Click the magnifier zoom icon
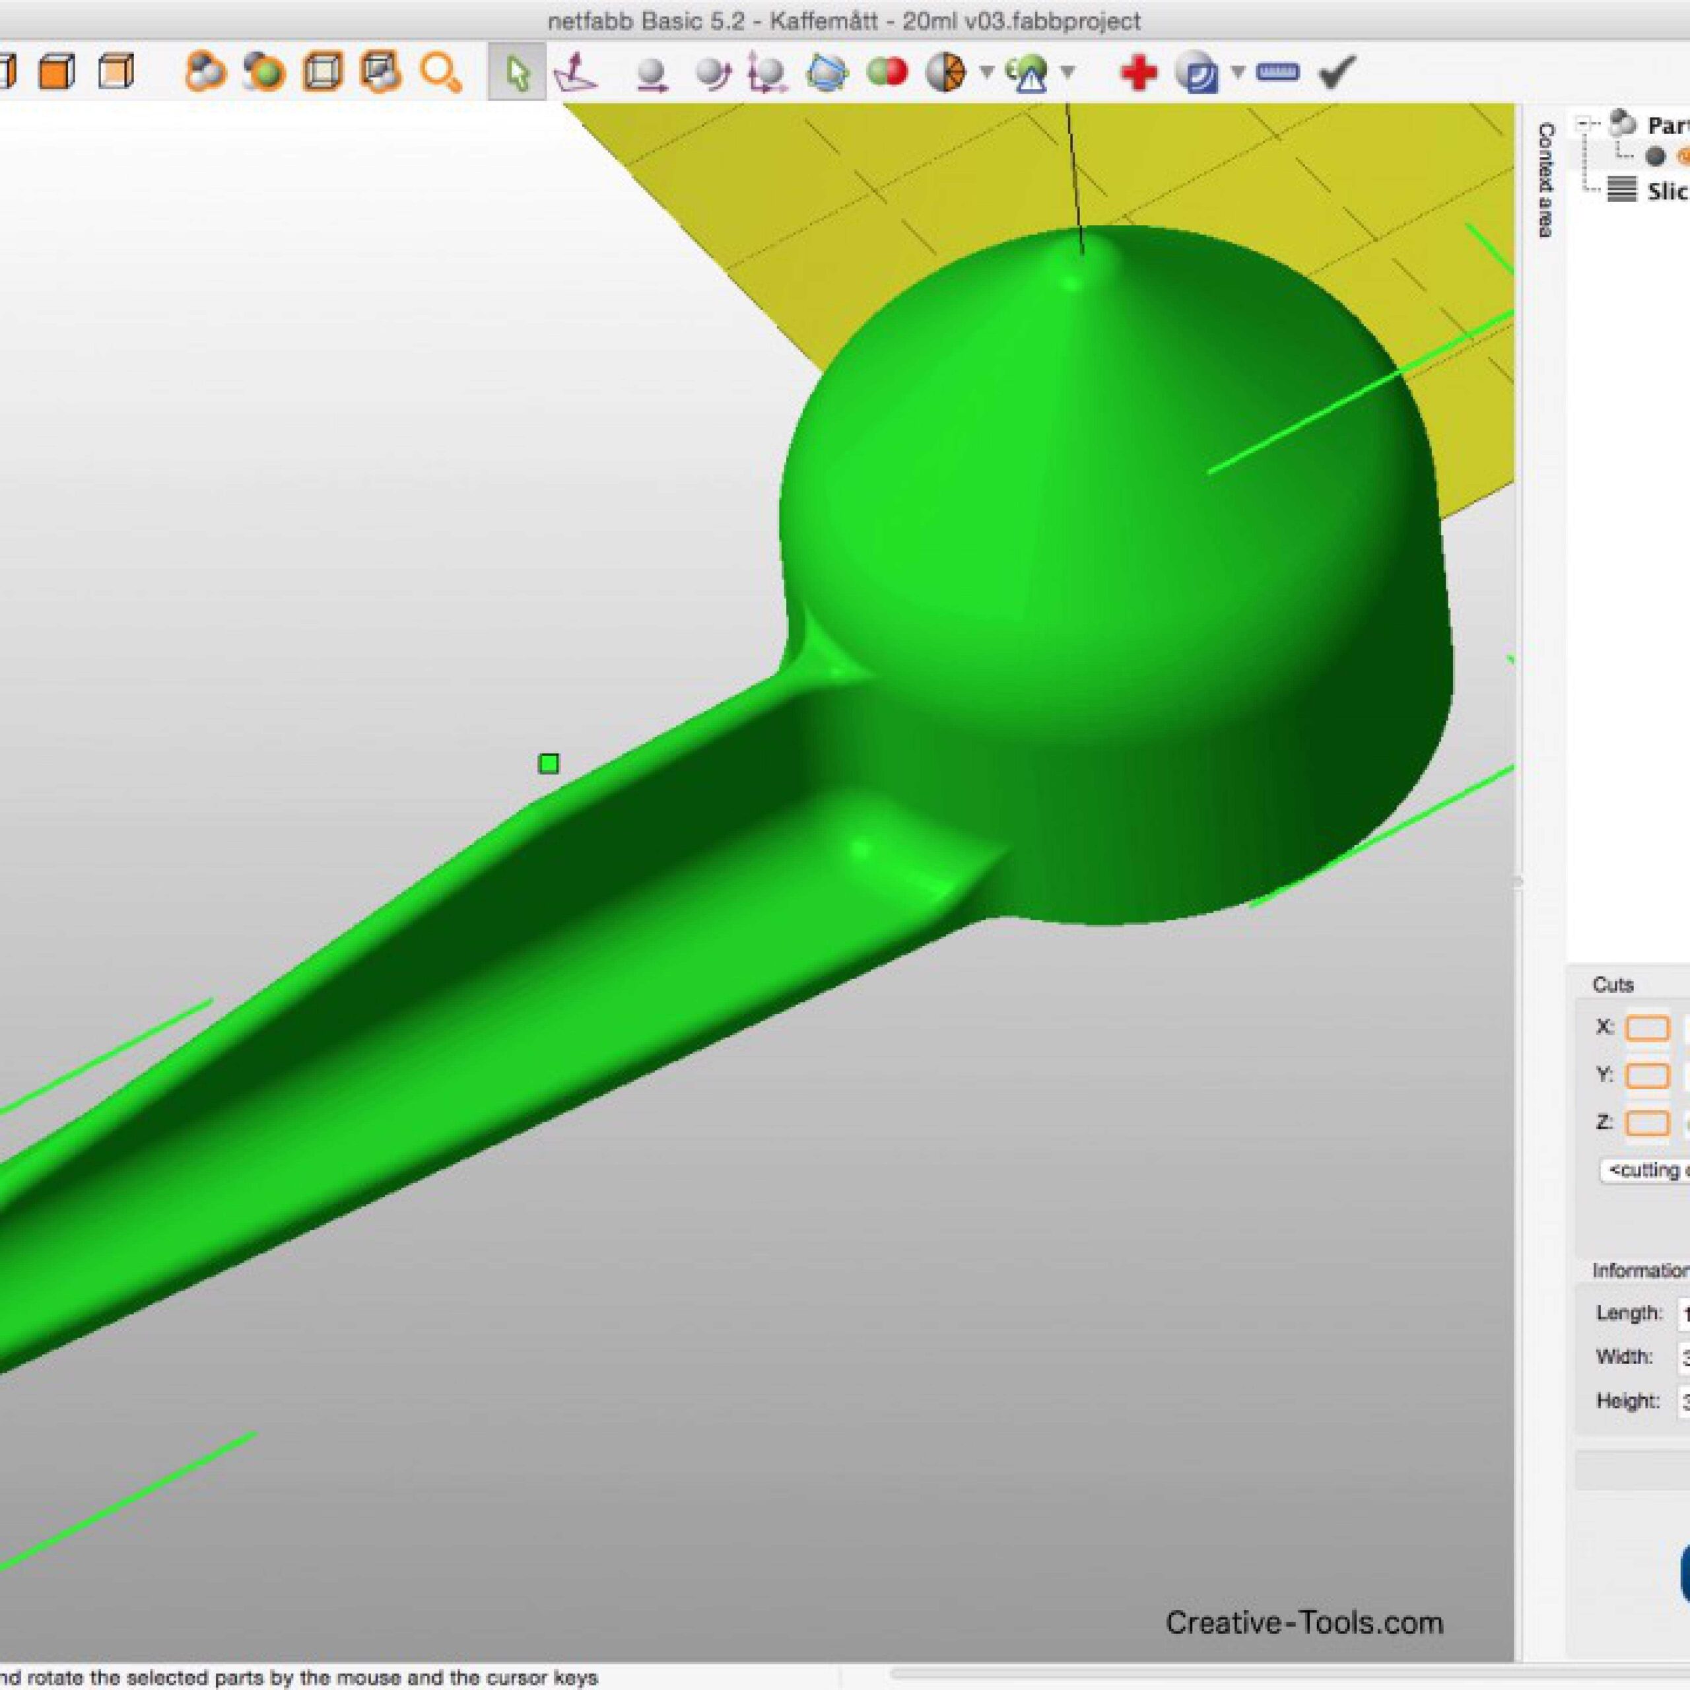Image resolution: width=1690 pixels, height=1690 pixels. (x=439, y=73)
